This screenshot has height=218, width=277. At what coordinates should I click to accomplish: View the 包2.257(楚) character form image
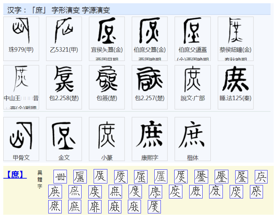(149, 80)
